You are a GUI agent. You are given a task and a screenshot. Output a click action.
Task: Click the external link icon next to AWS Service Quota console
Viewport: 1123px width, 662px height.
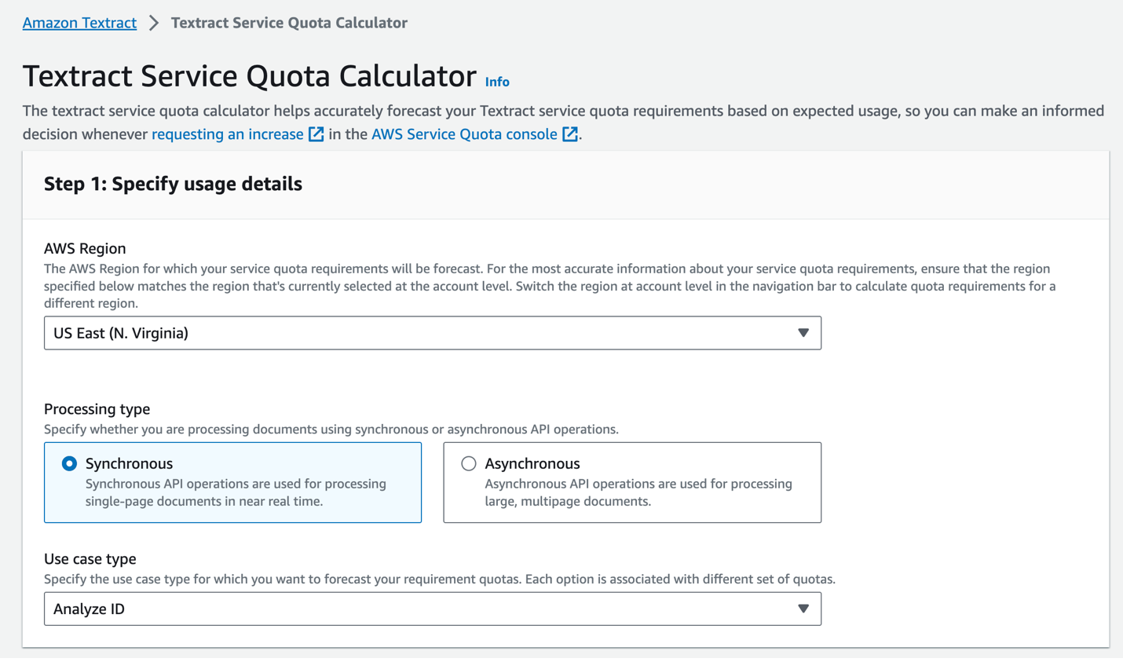click(x=571, y=134)
